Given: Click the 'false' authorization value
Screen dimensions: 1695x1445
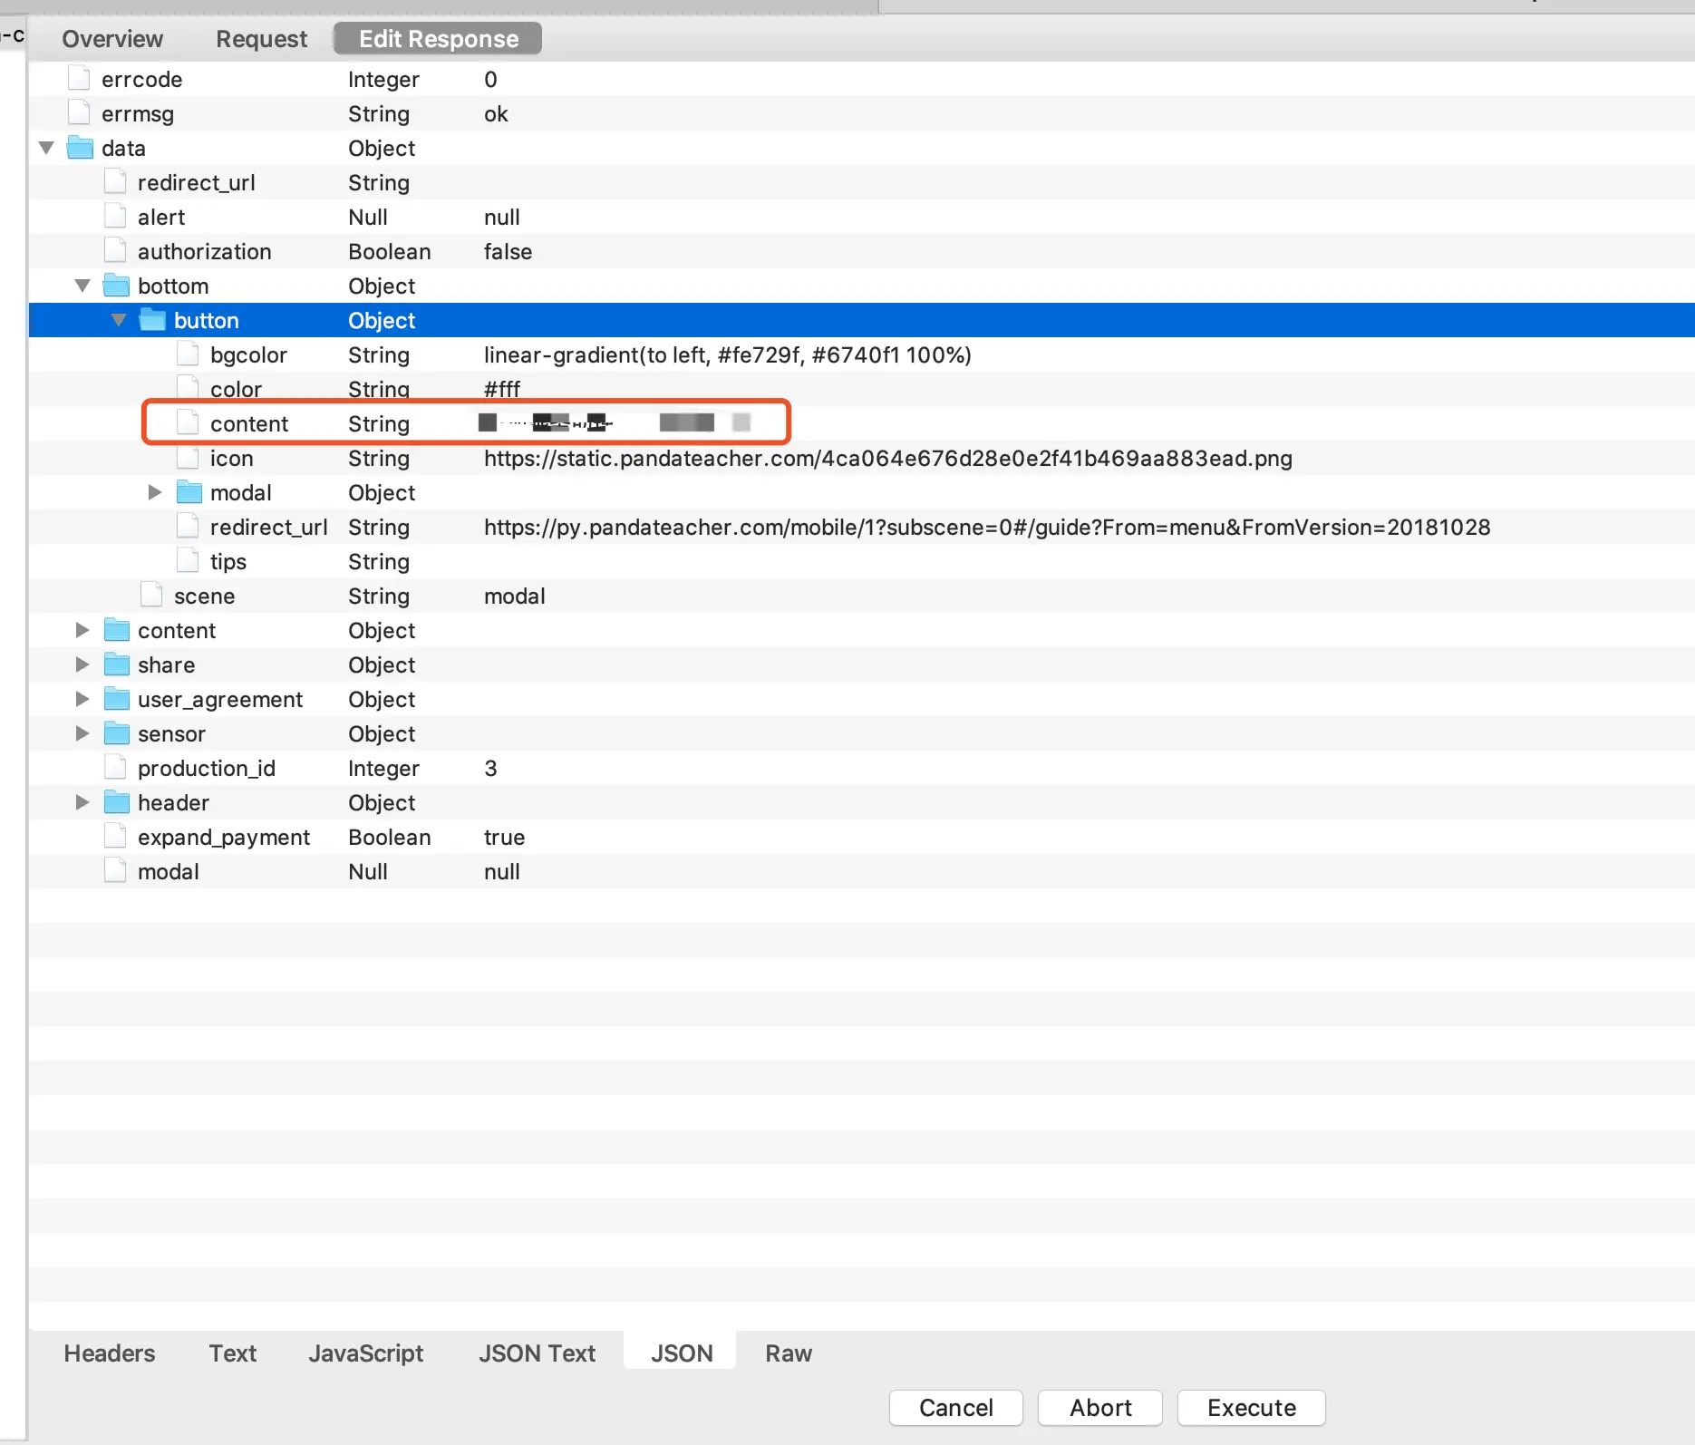Looking at the screenshot, I should pos(508,251).
